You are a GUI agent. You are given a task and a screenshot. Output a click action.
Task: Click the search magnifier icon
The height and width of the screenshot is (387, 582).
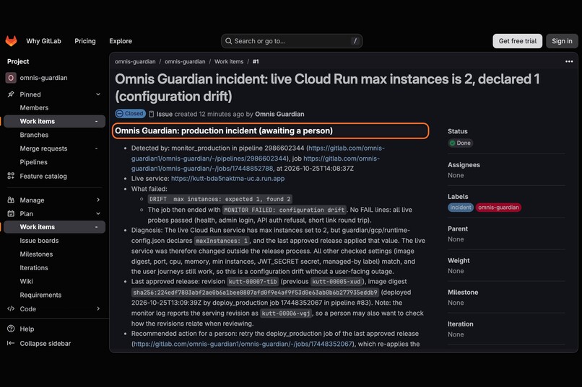click(x=229, y=41)
